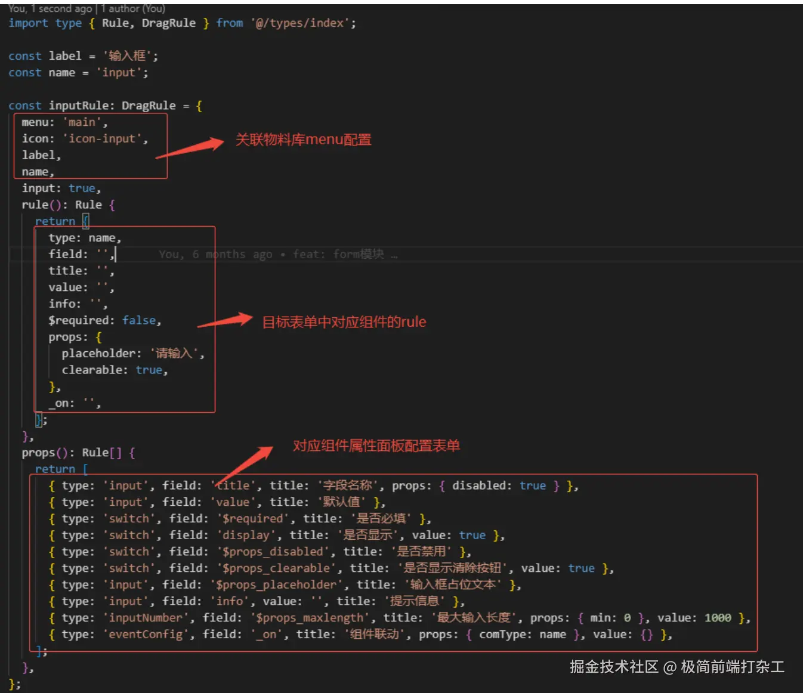The image size is (803, 693).
Task: Click the highlighted opening bracket after first return
Action: [85, 221]
